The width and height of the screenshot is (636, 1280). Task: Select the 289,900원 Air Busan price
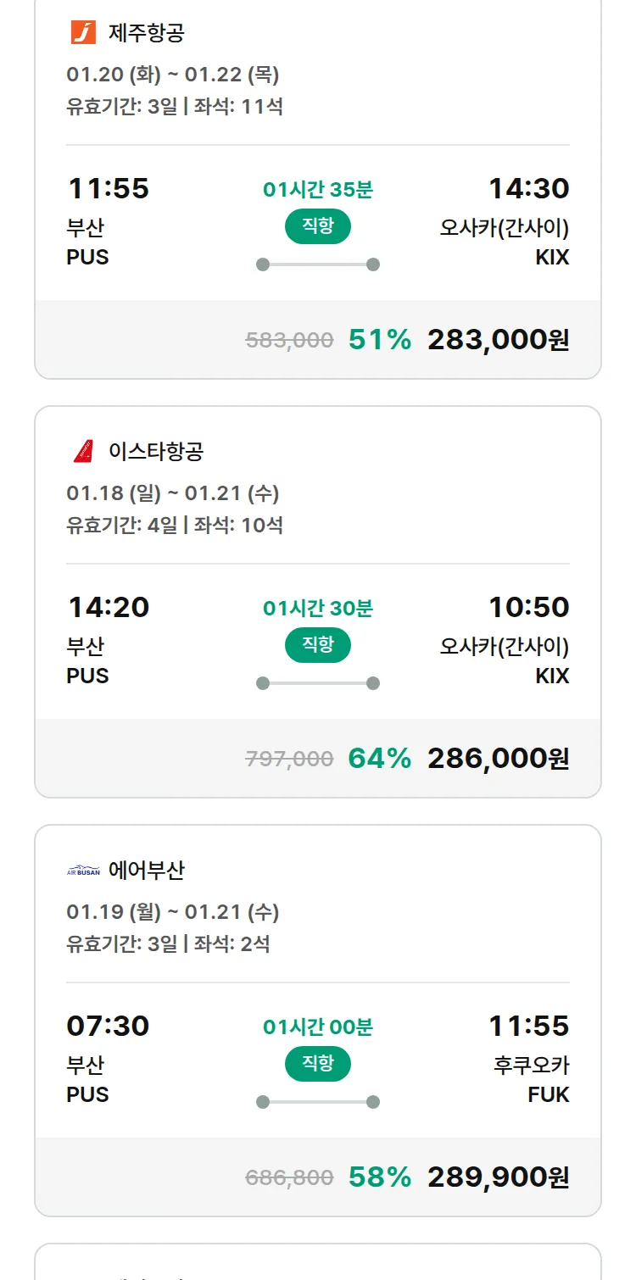[498, 1177]
